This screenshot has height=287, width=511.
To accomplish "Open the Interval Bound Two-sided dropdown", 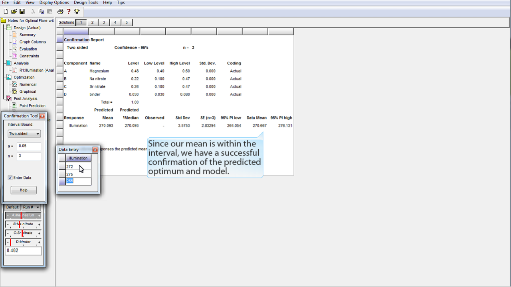I will tap(24, 134).
